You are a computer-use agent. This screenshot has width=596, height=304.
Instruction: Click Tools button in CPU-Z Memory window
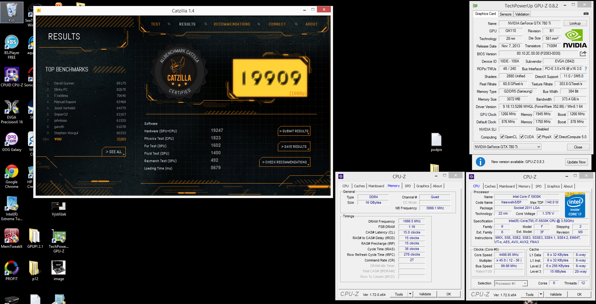(x=399, y=294)
